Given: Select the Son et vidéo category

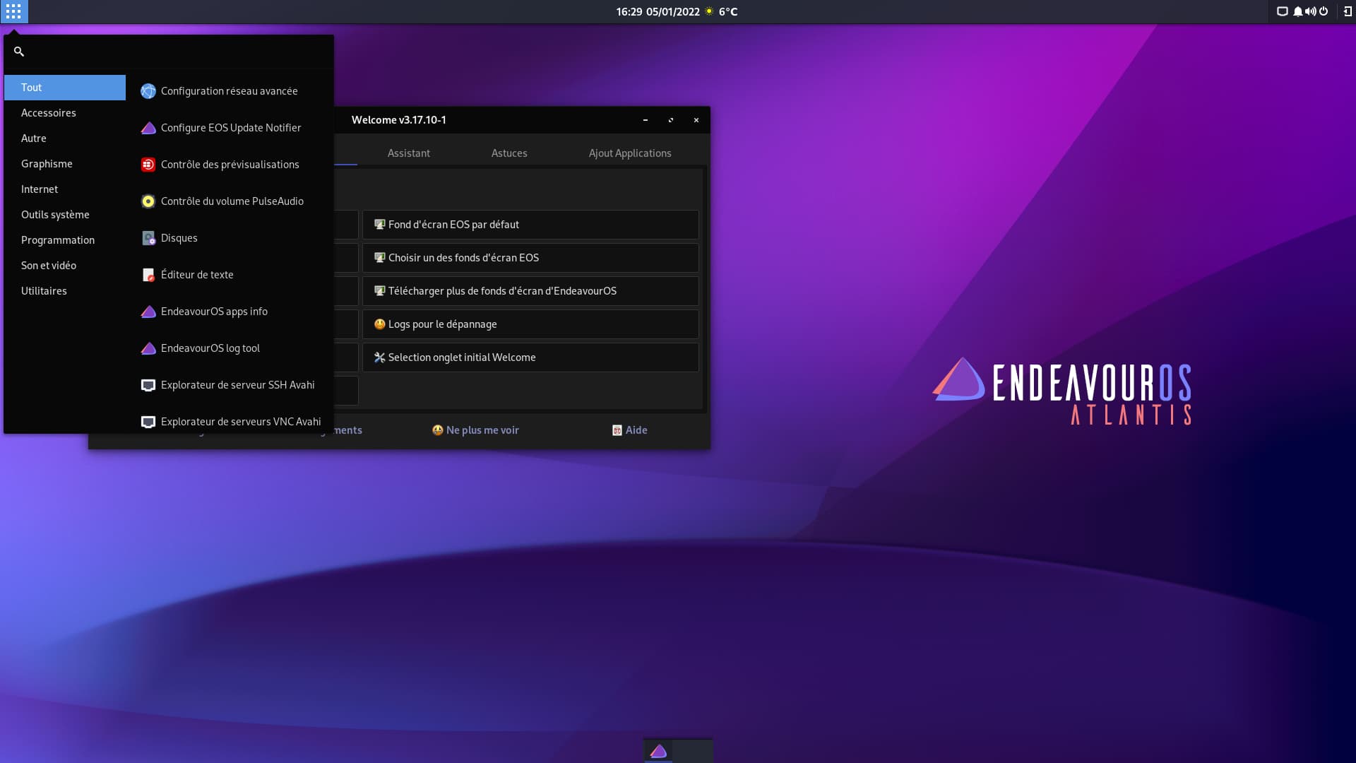Looking at the screenshot, I should (65, 266).
